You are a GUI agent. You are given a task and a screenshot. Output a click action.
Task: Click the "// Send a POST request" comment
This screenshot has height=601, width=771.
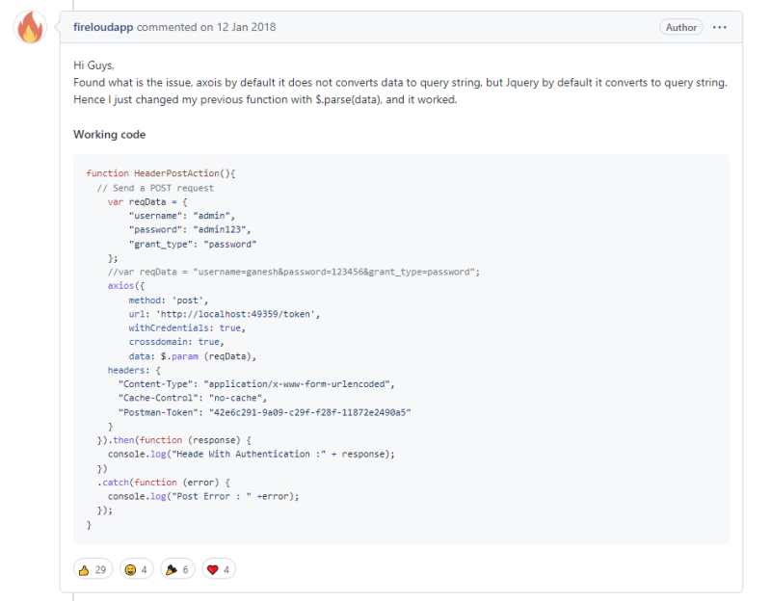[x=155, y=188]
